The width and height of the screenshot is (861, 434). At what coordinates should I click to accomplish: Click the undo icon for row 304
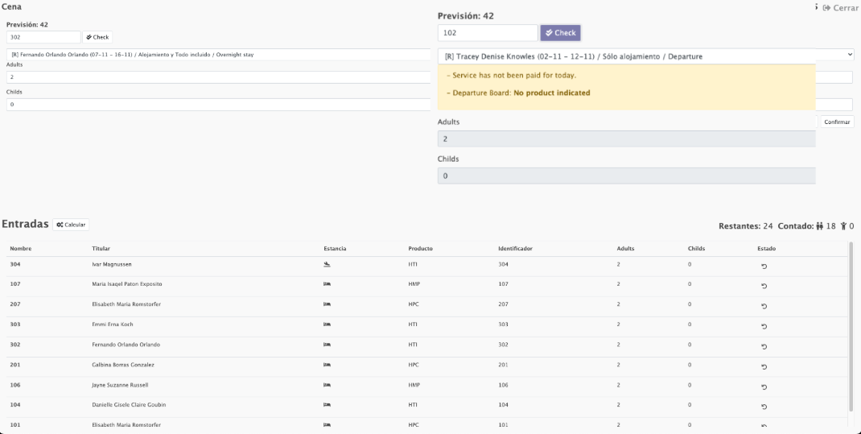point(764,267)
